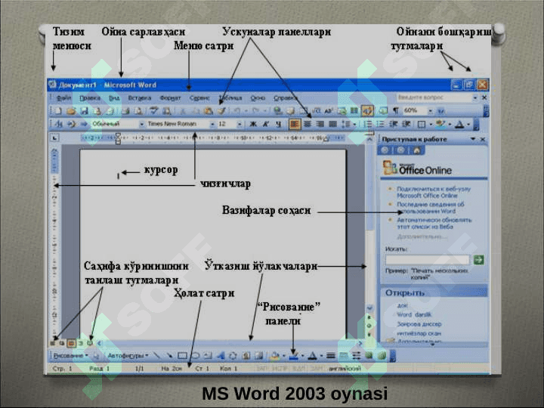Open the Файл menu
Viewport: 544px width, 408px height.
(63, 98)
